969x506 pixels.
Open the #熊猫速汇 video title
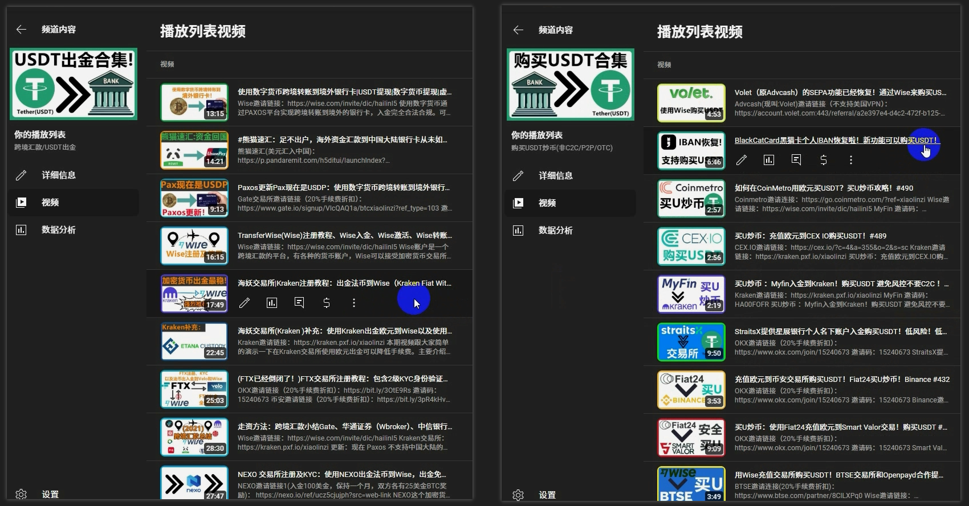pos(343,139)
